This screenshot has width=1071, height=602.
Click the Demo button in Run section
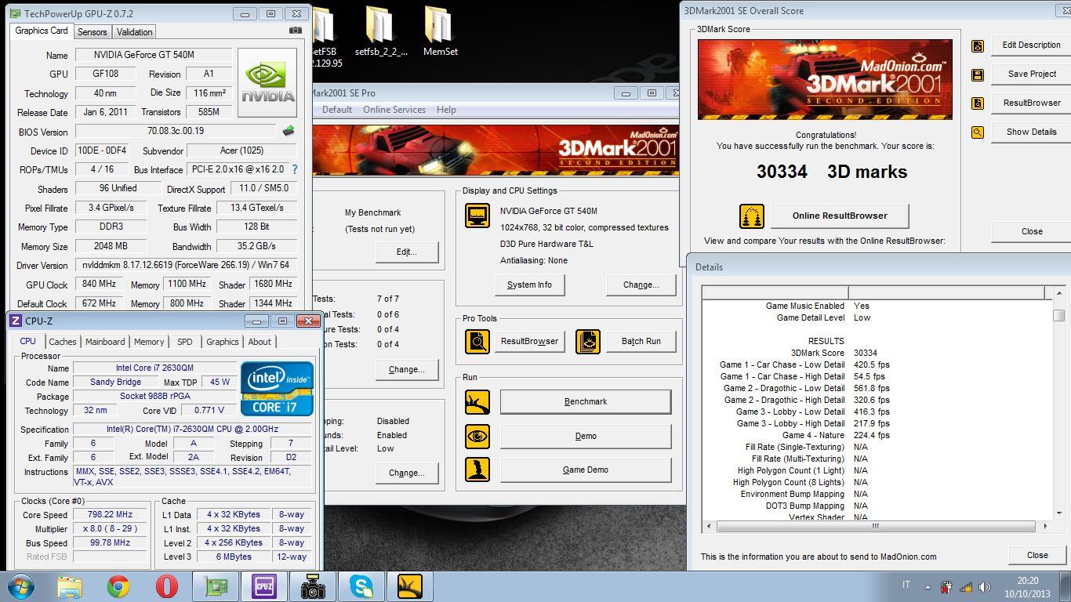pyautogui.click(x=586, y=436)
